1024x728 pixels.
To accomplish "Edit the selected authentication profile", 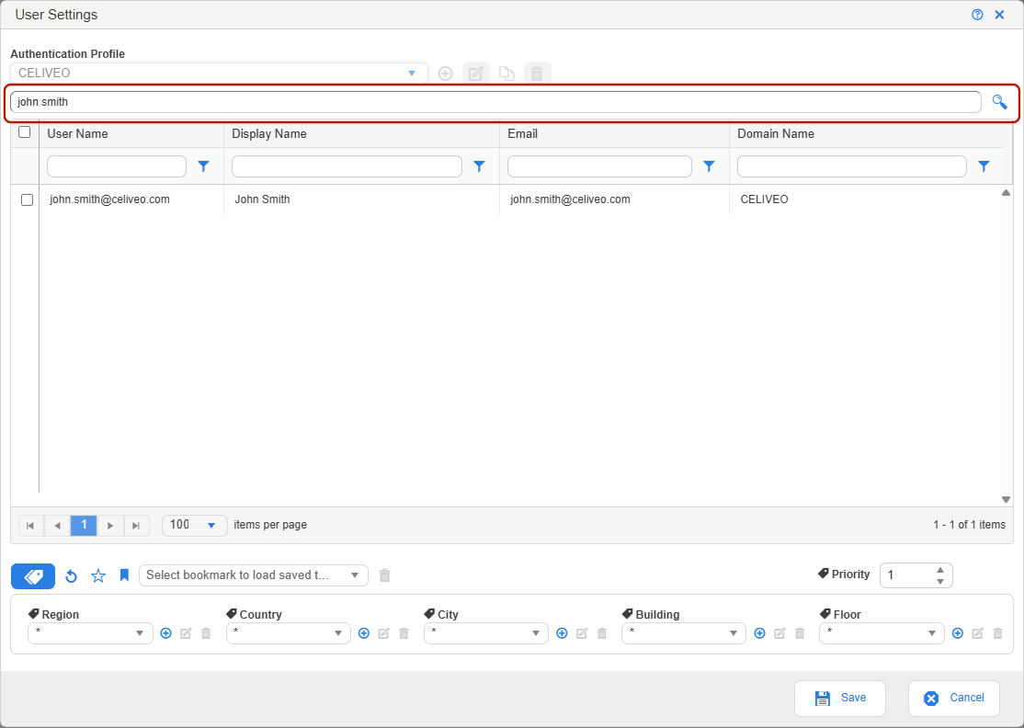I will (476, 74).
